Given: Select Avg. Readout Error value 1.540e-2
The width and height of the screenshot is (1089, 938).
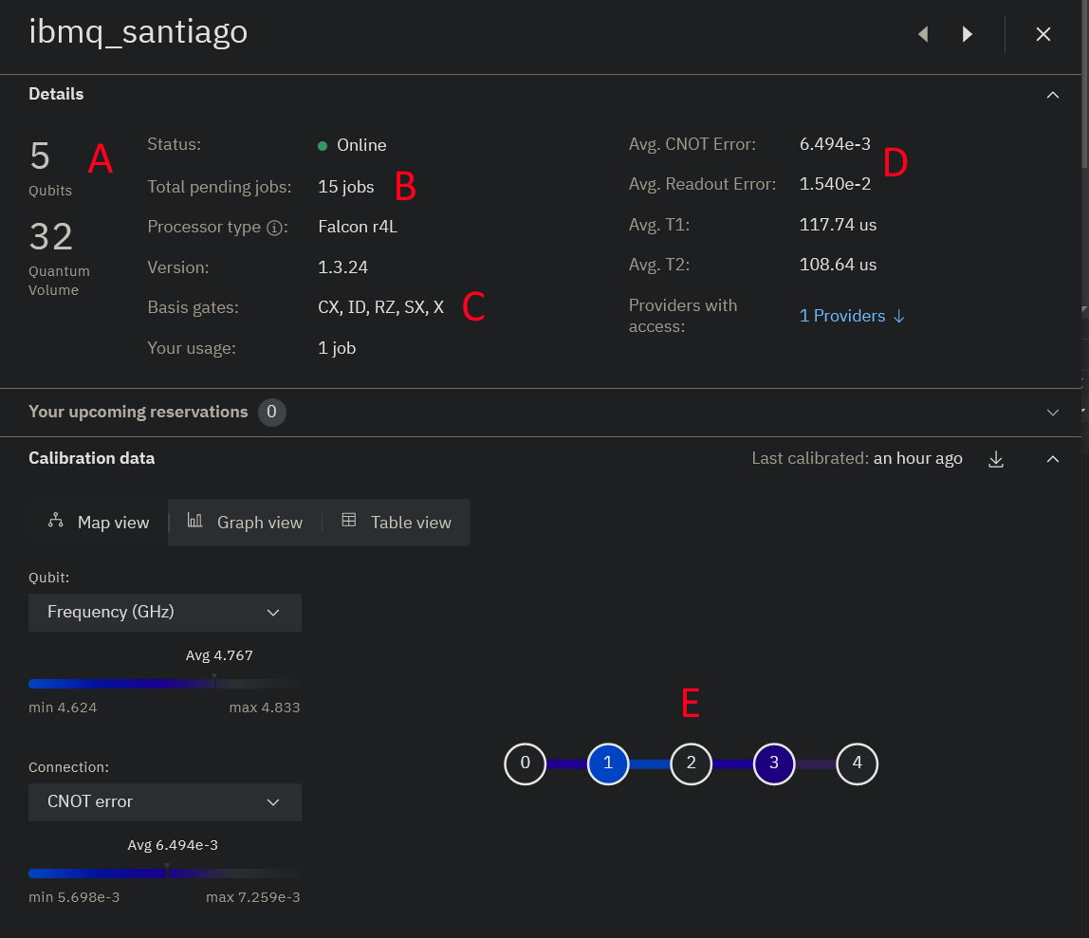Looking at the screenshot, I should (835, 184).
